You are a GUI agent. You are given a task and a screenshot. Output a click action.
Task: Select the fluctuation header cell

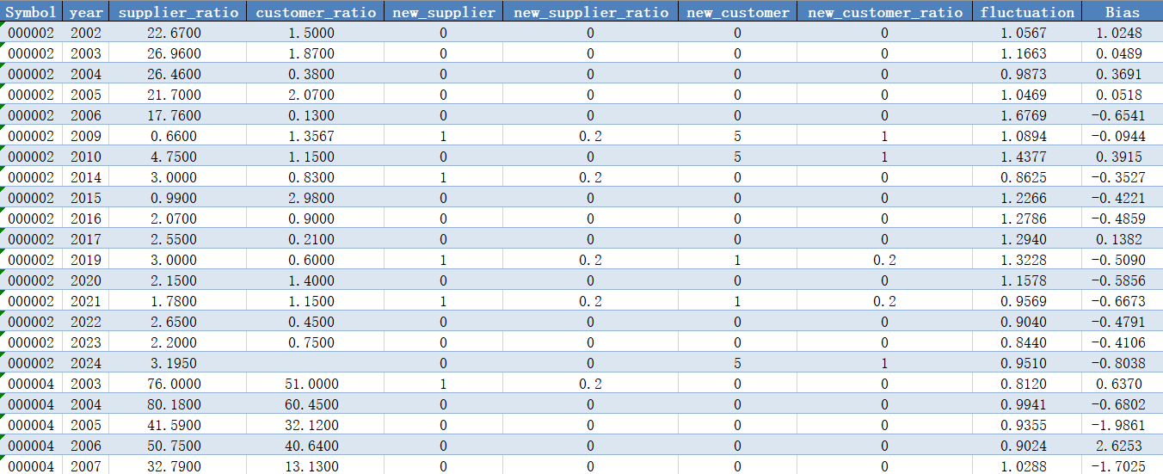pyautogui.click(x=1027, y=11)
